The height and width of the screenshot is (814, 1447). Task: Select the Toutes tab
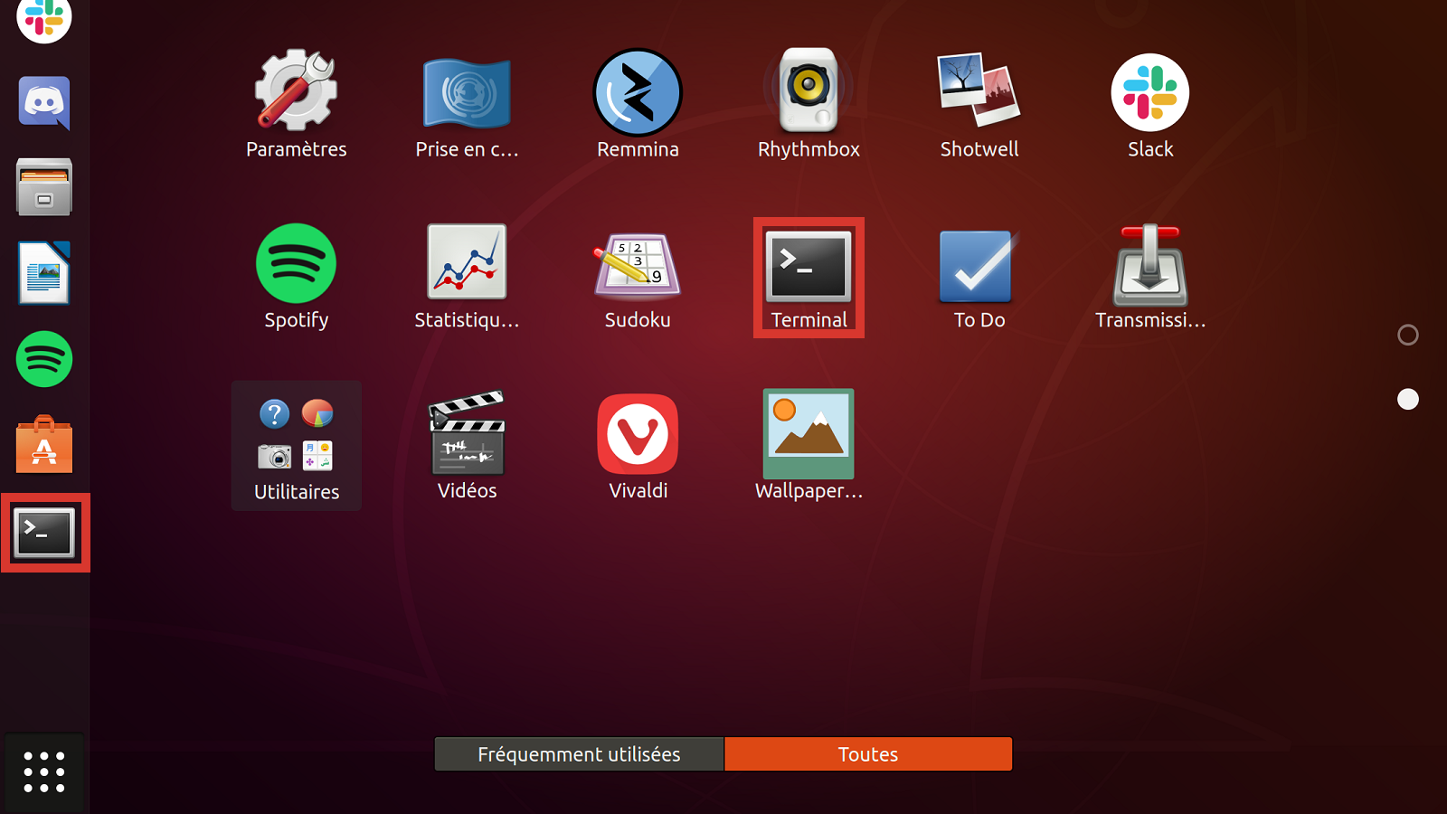[867, 753]
